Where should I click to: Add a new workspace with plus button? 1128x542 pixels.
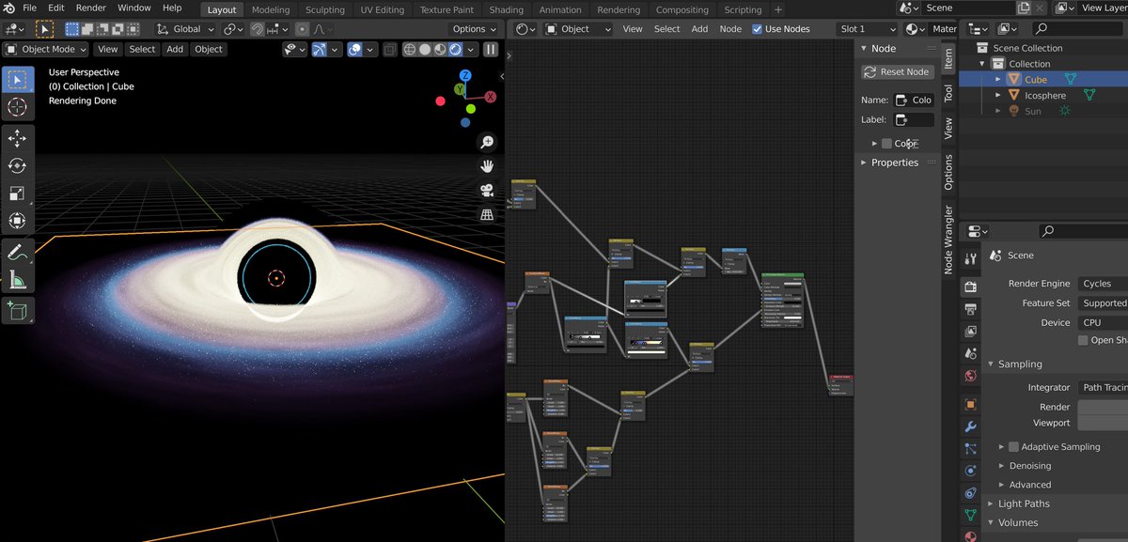point(778,10)
